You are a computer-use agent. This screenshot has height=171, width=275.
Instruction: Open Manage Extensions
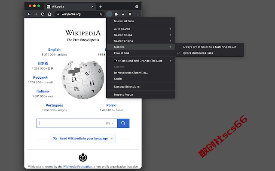click(x=141, y=86)
